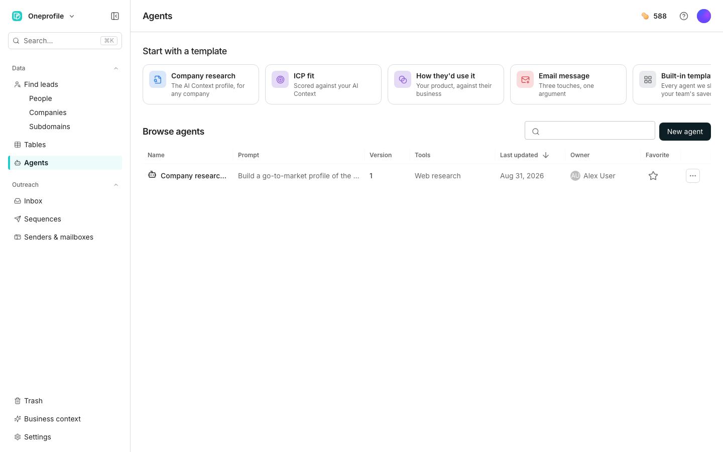This screenshot has width=723, height=452.
Task: Sort by the Name column header
Action: tap(156, 155)
